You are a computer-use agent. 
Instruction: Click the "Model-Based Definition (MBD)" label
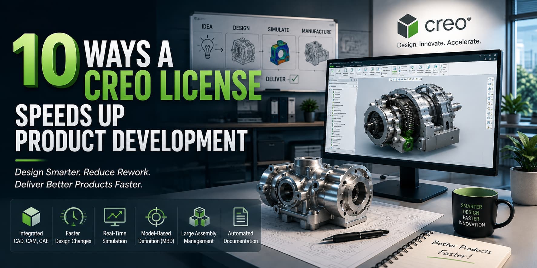pyautogui.click(x=156, y=237)
